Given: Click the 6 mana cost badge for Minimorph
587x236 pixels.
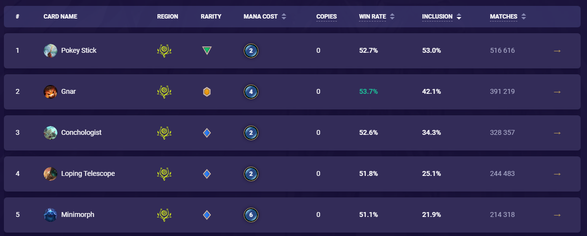Looking at the screenshot, I should click(251, 215).
